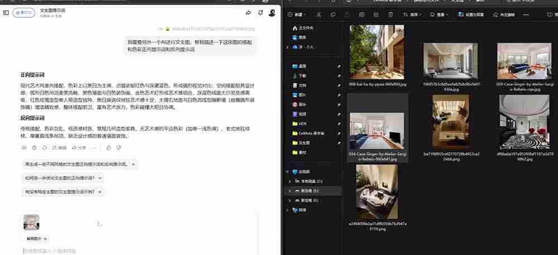Screen dimensions: 558x255
Task: Open the more options dots under the reply
Action: (x=94, y=148)
